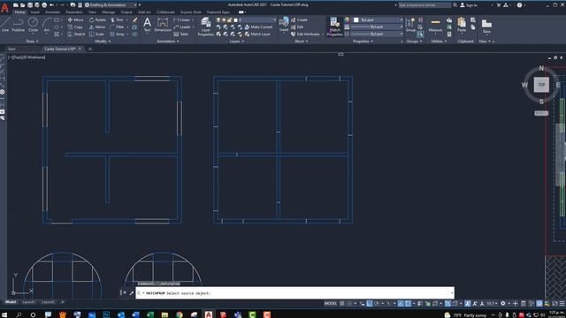
Task: Expand the Layers panel
Action: click(x=237, y=42)
